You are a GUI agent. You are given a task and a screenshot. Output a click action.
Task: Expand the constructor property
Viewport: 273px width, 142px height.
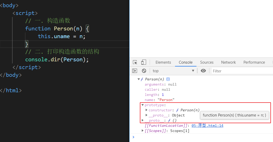(x=146, y=110)
